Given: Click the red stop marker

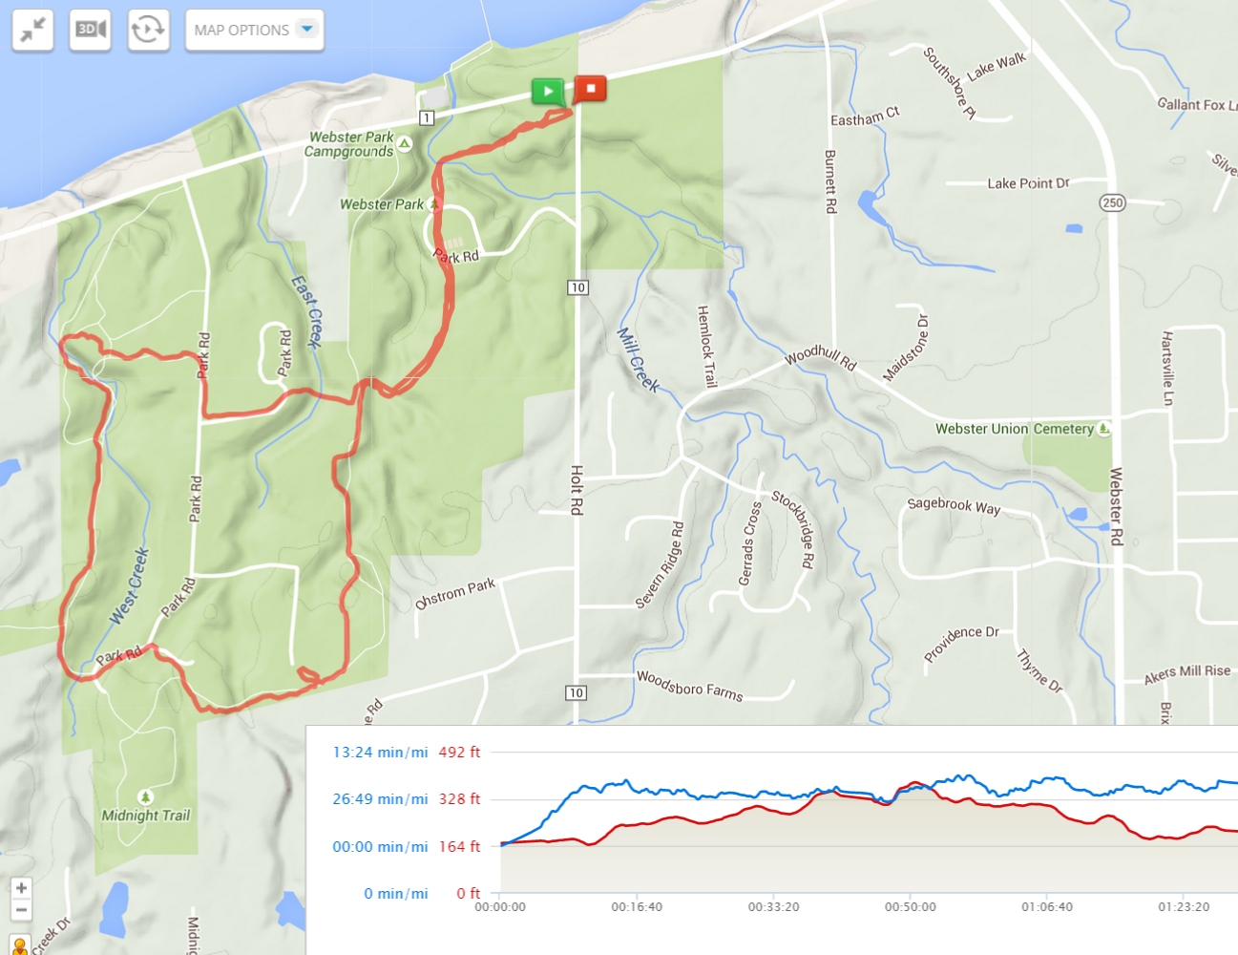Looking at the screenshot, I should point(590,90).
